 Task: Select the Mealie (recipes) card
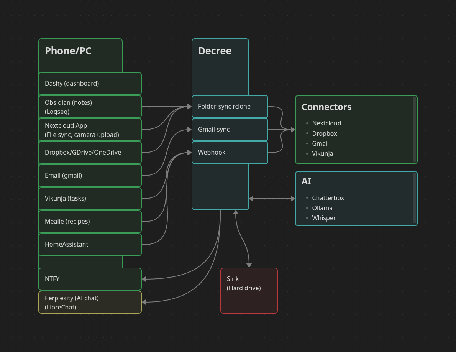tap(90, 222)
